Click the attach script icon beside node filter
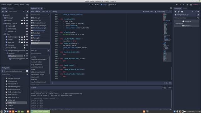This screenshot has height=113, width=201. tap(27, 12)
